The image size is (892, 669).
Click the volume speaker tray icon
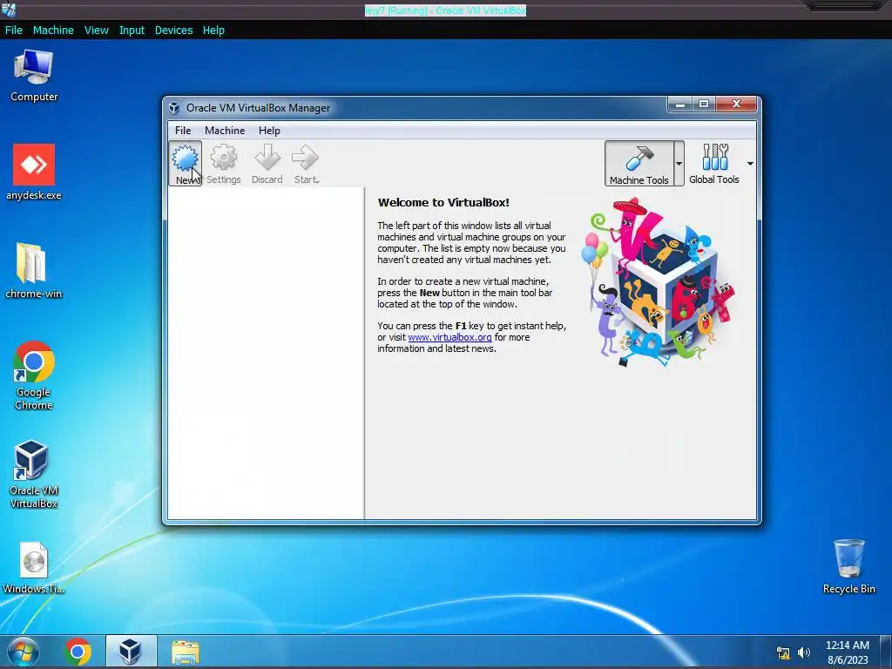tap(804, 652)
